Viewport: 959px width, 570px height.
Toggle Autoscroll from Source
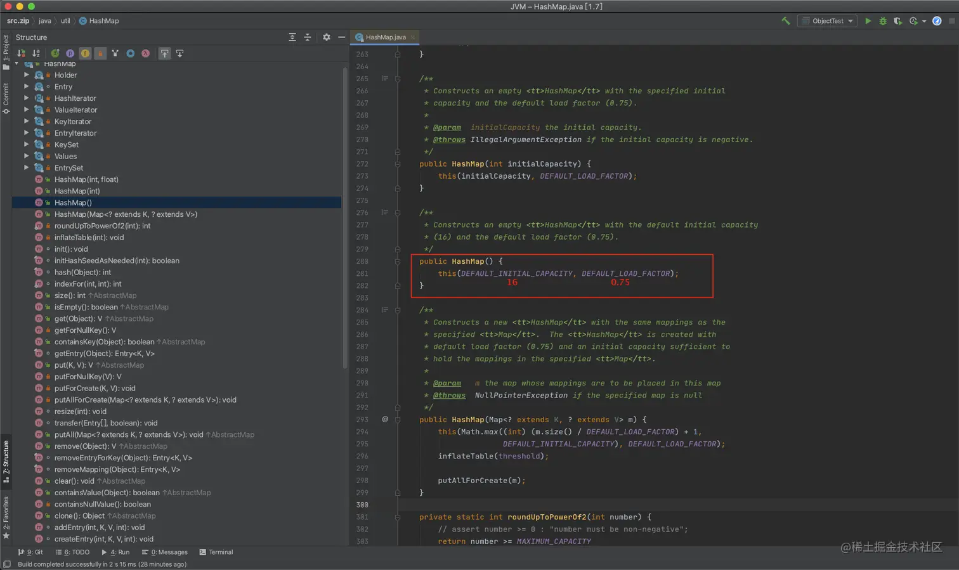pyautogui.click(x=179, y=53)
